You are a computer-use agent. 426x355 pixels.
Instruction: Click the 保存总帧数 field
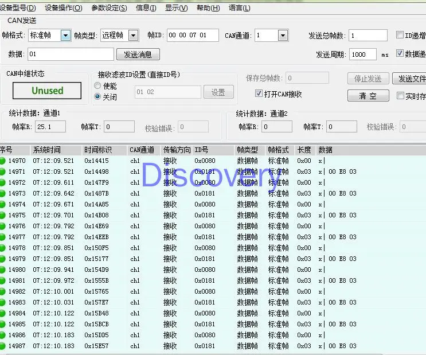[x=307, y=79]
